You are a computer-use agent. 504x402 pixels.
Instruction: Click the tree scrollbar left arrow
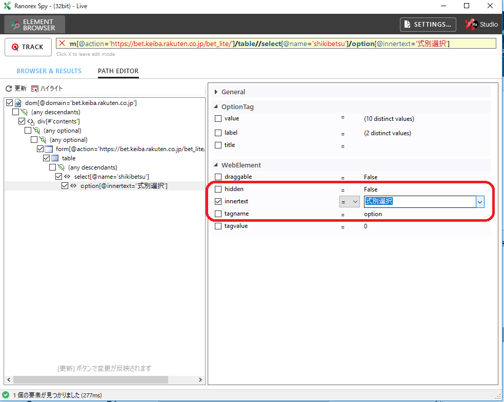click(9, 379)
